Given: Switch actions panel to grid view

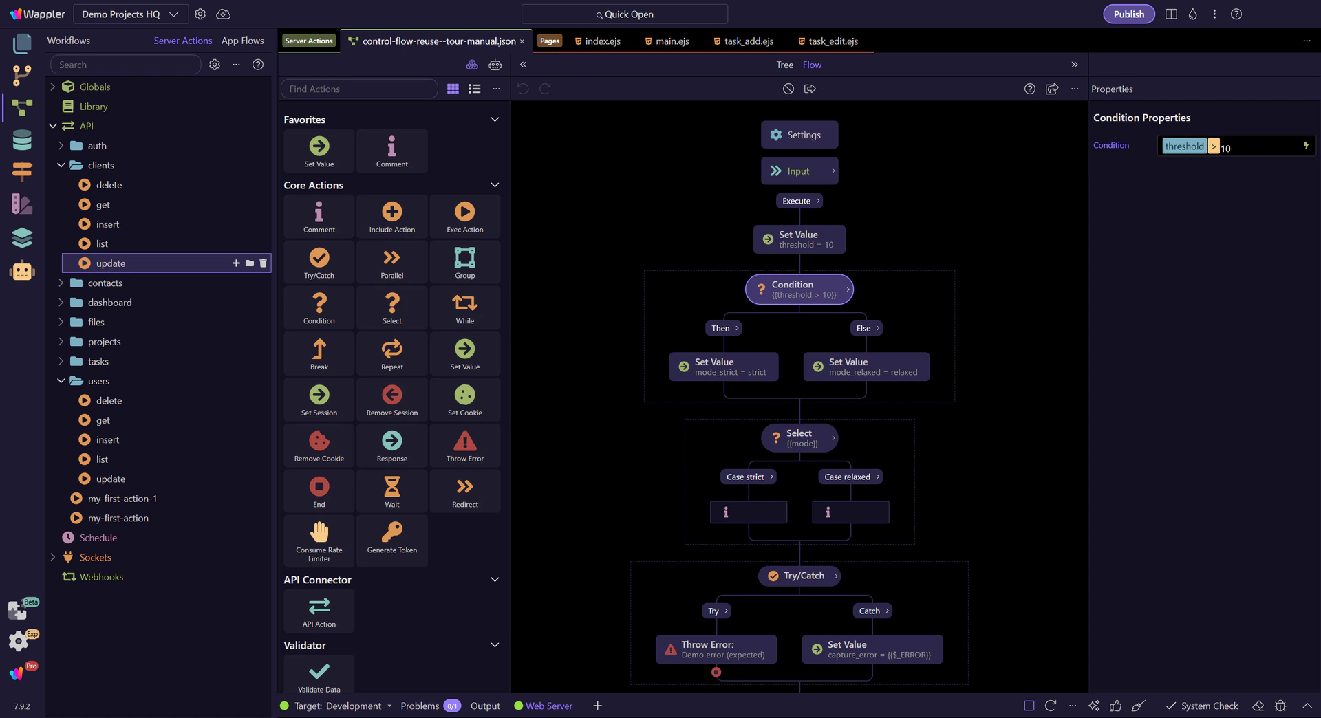Looking at the screenshot, I should click(453, 89).
